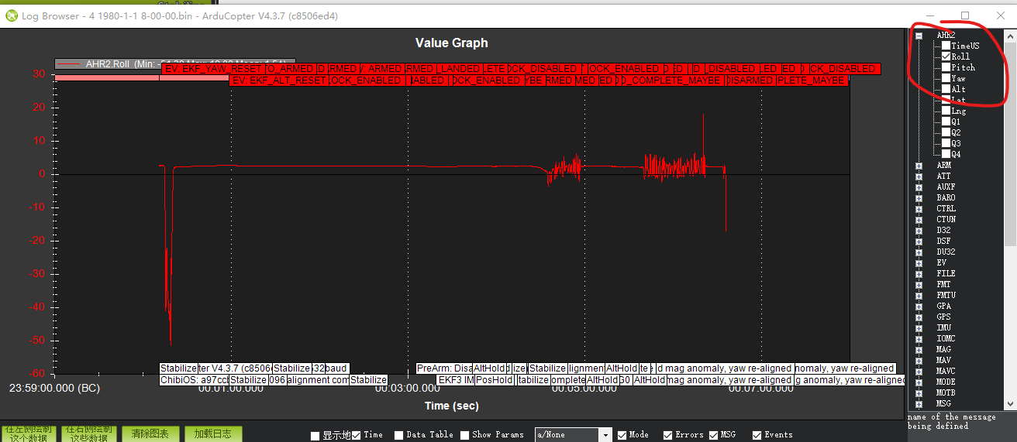Check the Q2 box under AHR2
The image size is (1017, 442).
[946, 132]
